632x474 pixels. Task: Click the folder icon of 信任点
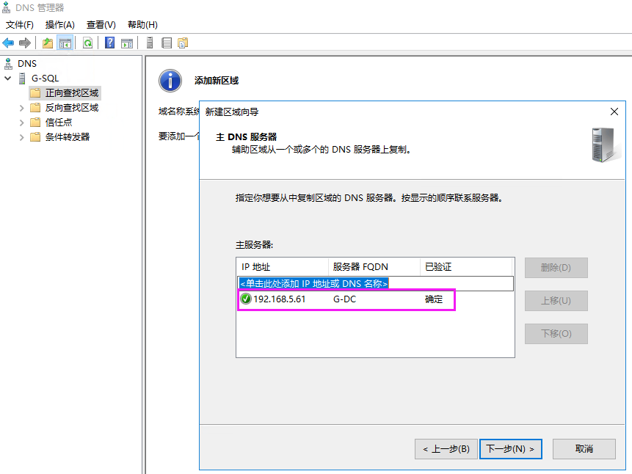(35, 122)
